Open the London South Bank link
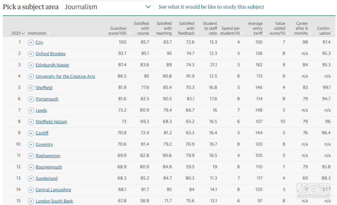Screen dimensions: 337x205 click(54, 201)
